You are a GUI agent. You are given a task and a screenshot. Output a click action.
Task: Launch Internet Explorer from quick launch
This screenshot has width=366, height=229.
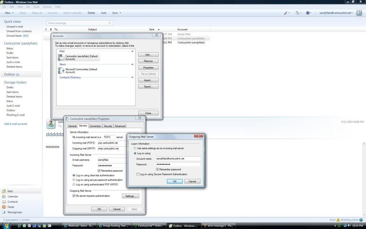coord(19,226)
